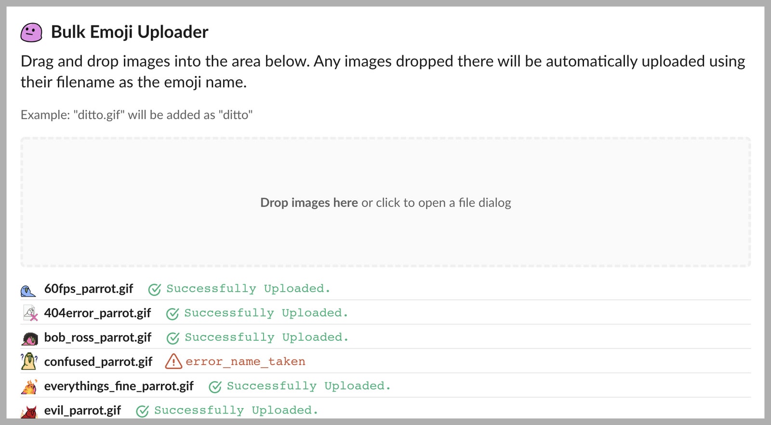Select the everythings_fine_parrot.gif filename
This screenshot has width=771, height=425.
pos(119,386)
